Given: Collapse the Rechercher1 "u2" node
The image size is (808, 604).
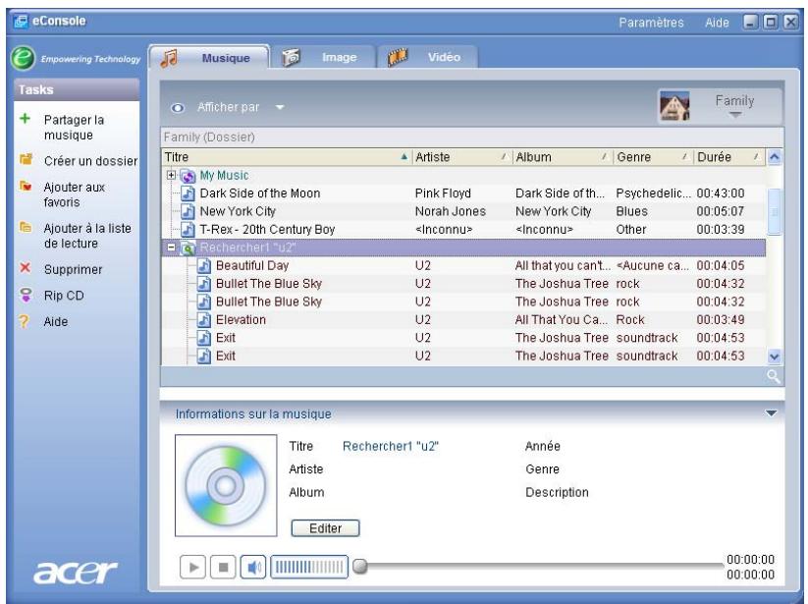Looking at the screenshot, I should [x=171, y=247].
